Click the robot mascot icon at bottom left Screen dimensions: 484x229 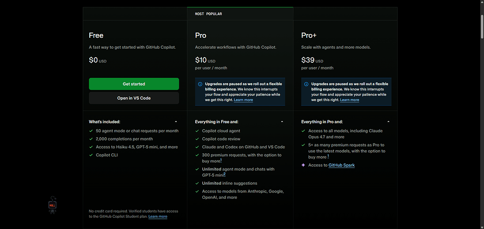pyautogui.click(x=52, y=204)
